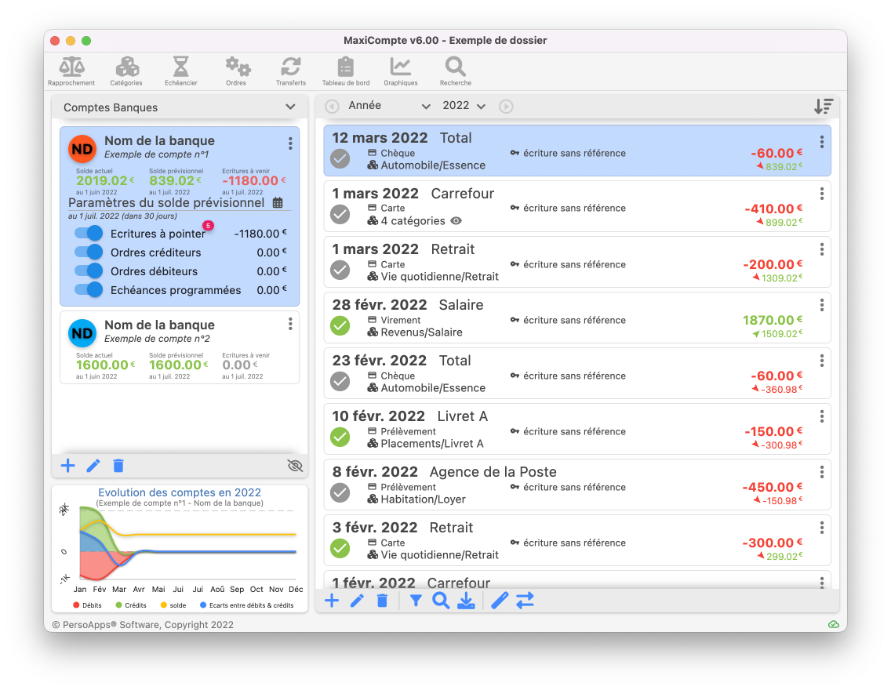Screen dimensions: 891x690
Task: Go to the next year arrow
Action: pos(506,106)
